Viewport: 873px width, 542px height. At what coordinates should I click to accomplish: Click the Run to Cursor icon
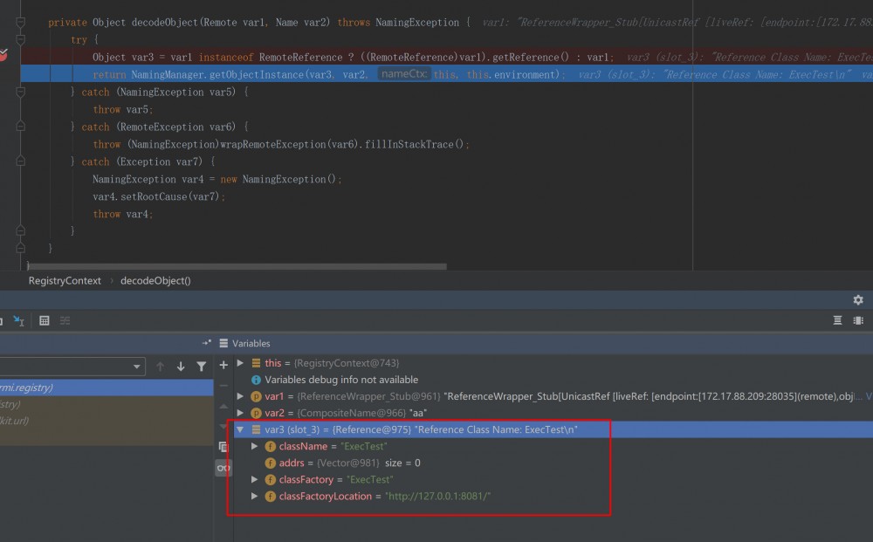point(19,321)
